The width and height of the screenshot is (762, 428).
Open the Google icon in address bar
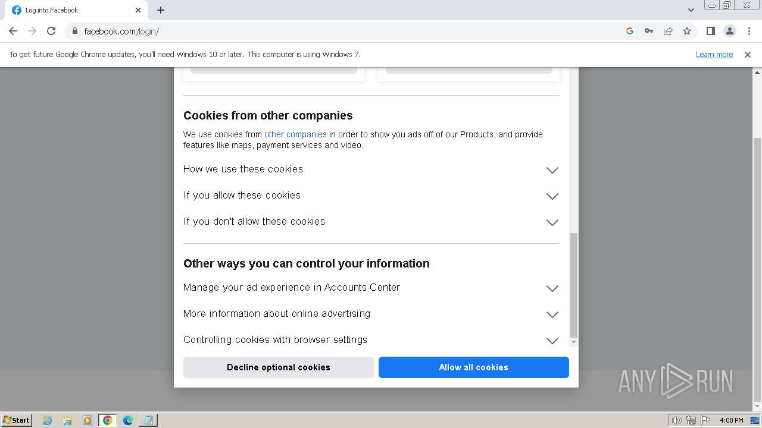[630, 31]
